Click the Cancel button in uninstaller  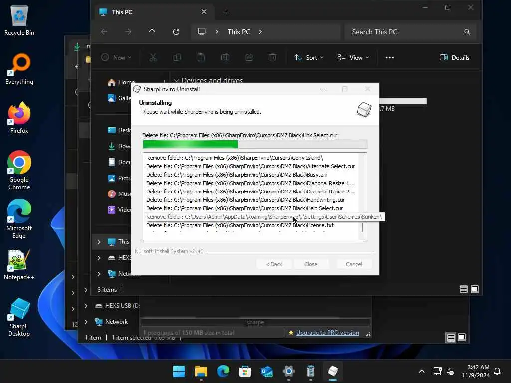point(354,264)
